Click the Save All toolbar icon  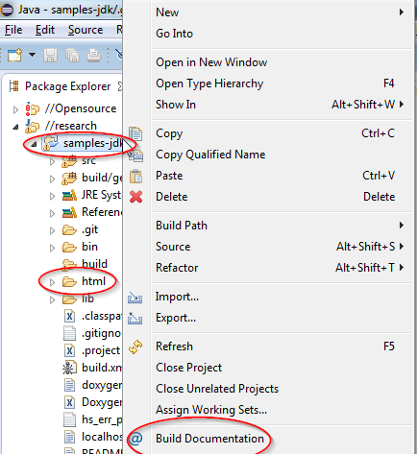point(72,55)
